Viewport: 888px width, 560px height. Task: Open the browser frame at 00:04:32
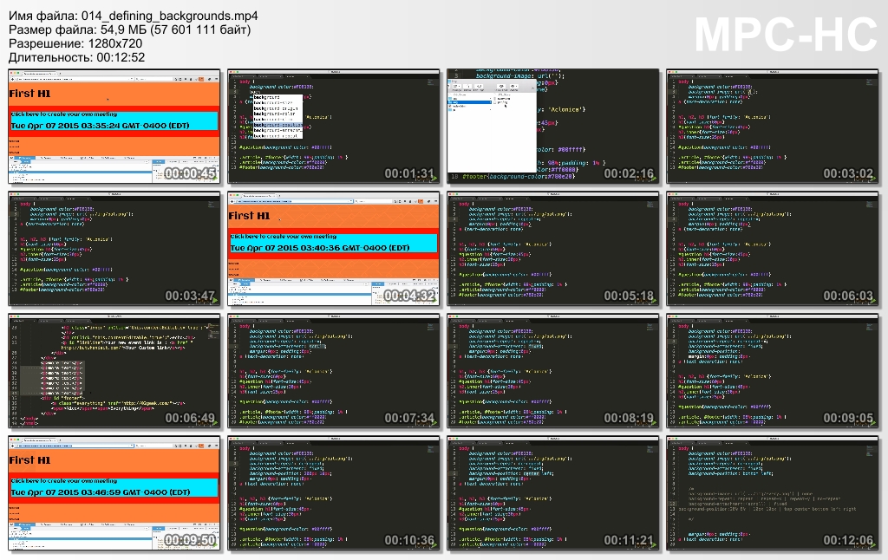coord(334,249)
